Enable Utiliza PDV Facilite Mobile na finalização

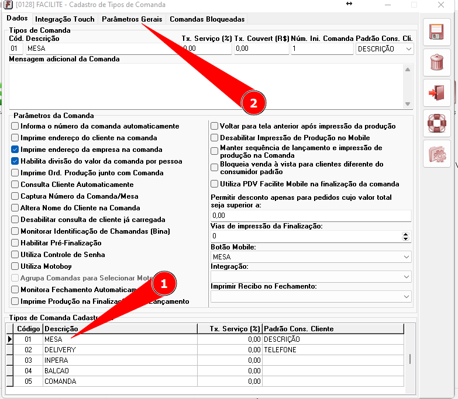(x=215, y=184)
